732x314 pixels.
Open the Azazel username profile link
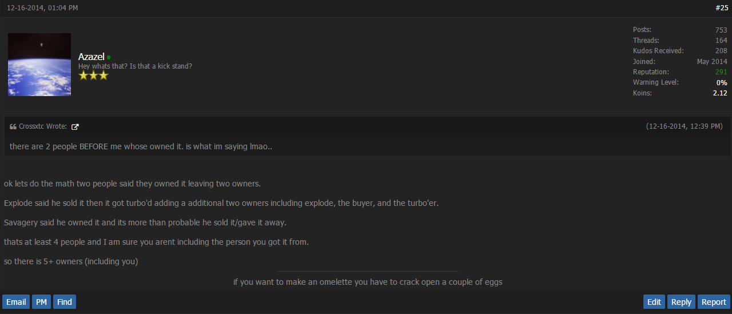point(91,57)
